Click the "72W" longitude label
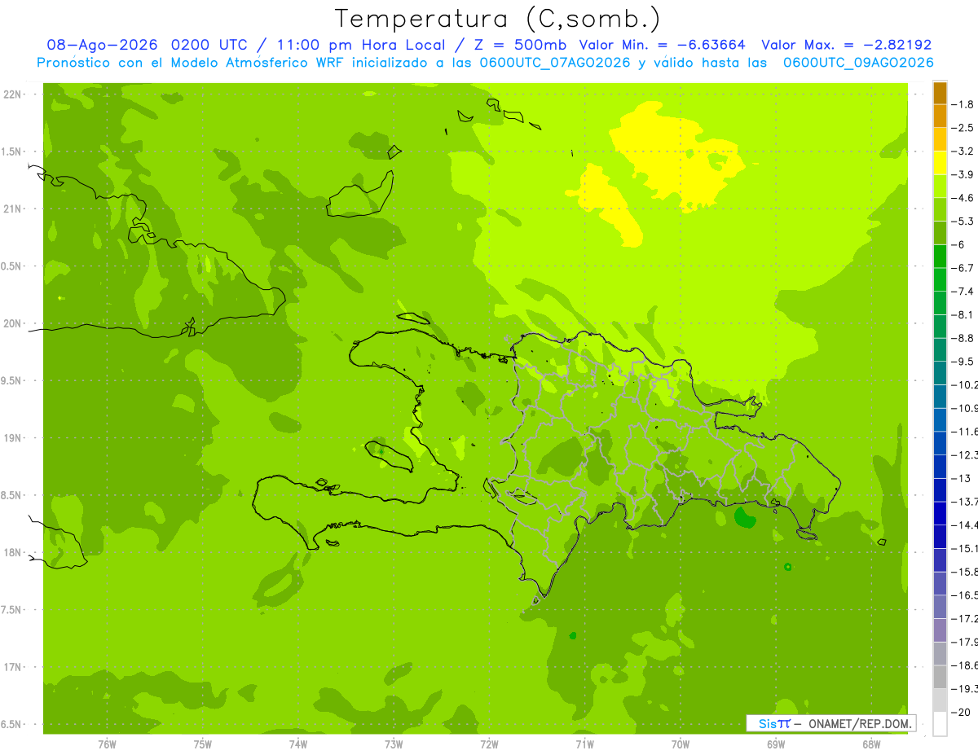978x755 pixels. pyautogui.click(x=489, y=744)
